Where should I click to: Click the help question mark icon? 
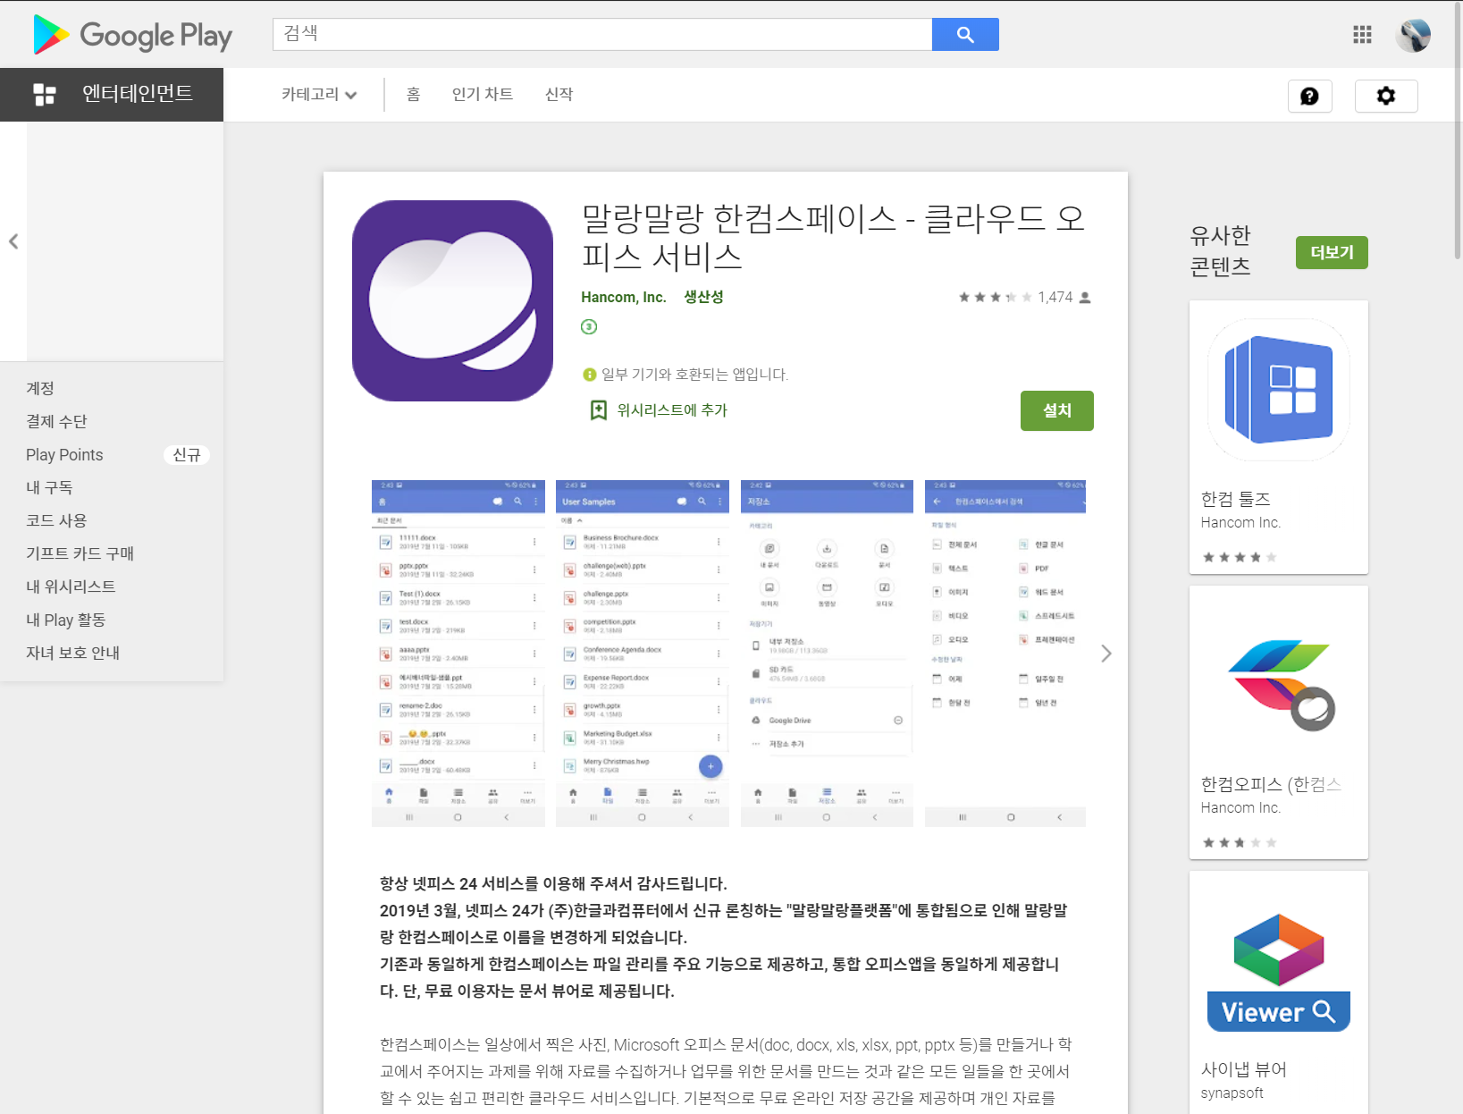pyautogui.click(x=1309, y=96)
